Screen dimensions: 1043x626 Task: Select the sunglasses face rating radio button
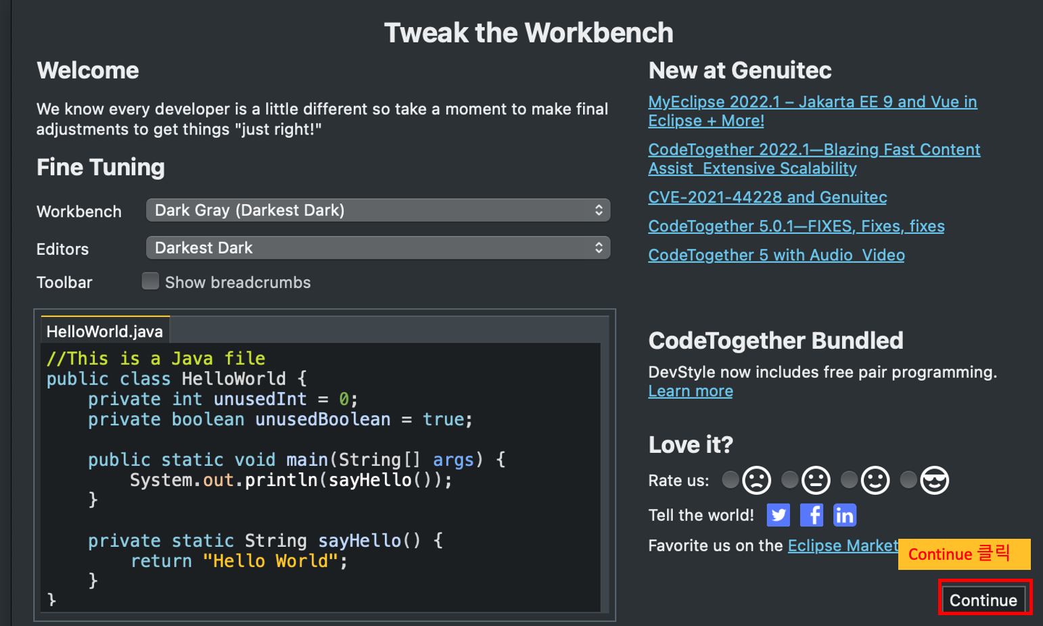coord(908,479)
